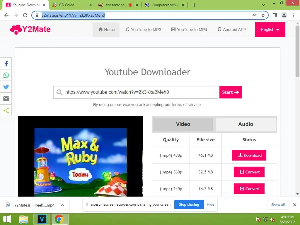Open the green general share icon
300x225 pixels.
pos(6,110)
